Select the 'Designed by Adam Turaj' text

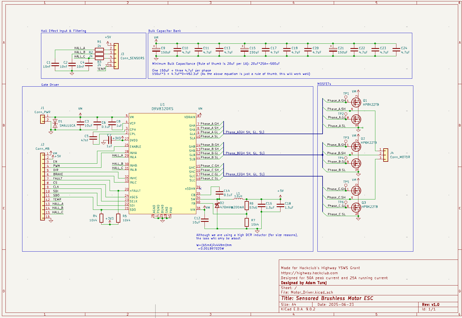coord(304,283)
